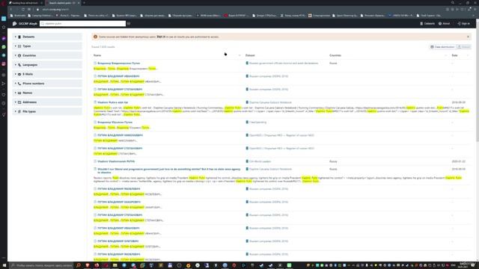The height and width of the screenshot is (269, 479).
Task: Expand the Names filter chevron
Action: (x=16, y=93)
